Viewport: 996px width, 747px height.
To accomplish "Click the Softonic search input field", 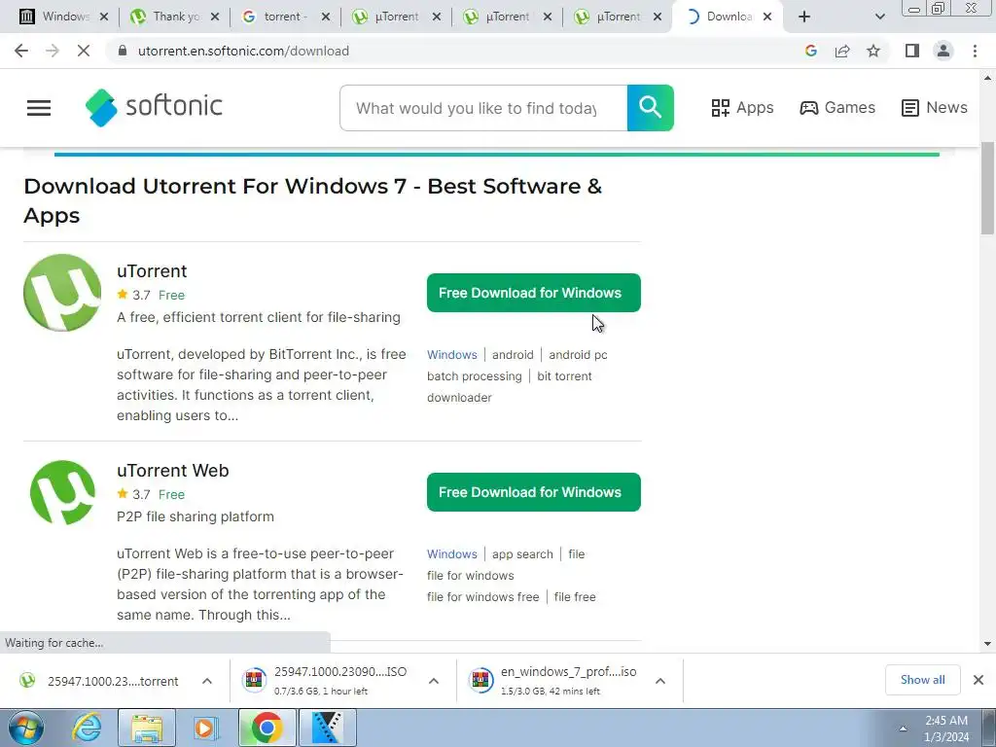I will (483, 108).
